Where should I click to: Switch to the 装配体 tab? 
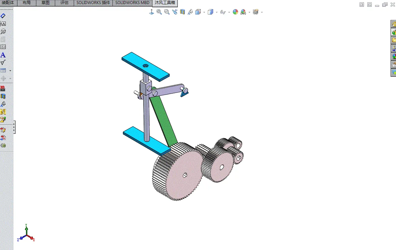(8, 3)
